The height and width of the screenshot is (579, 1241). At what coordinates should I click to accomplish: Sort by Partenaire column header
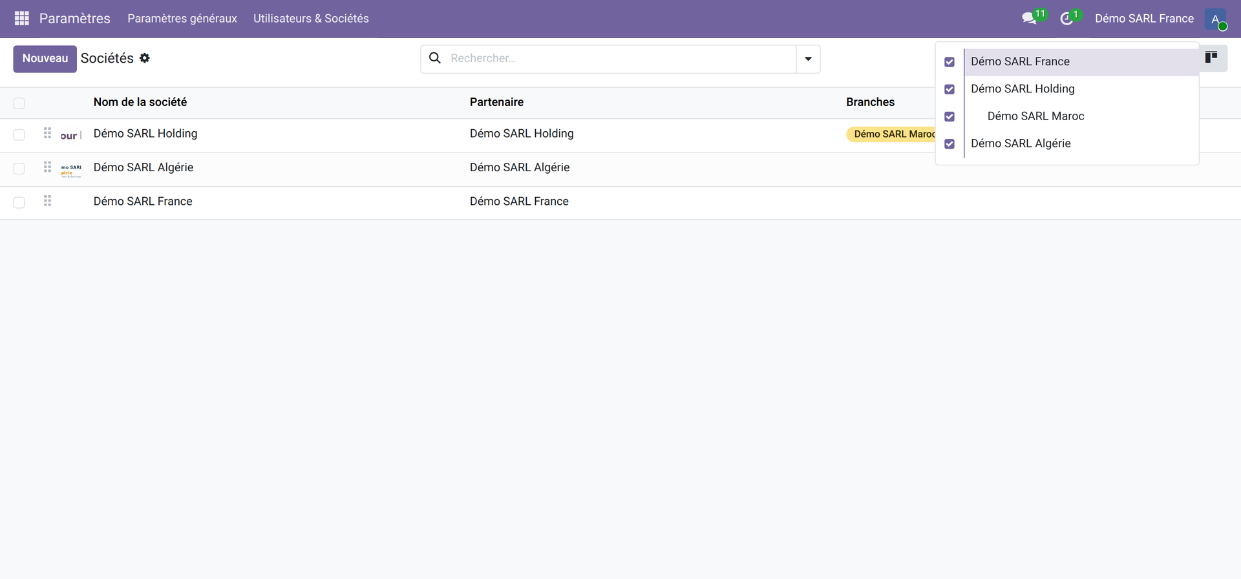pos(496,102)
